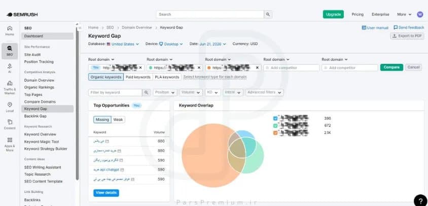This screenshot has height=206, width=428.
Task: Click the Cancel button
Action: pos(413,67)
